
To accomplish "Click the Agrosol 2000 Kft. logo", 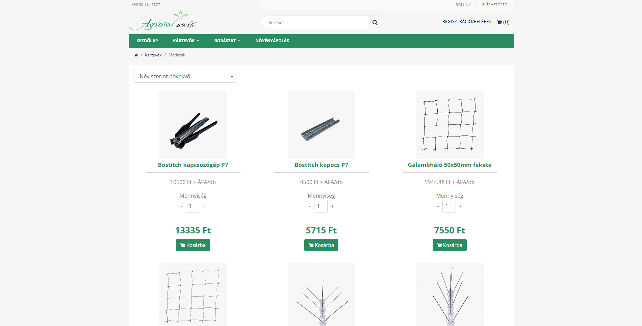I will pos(162,21).
